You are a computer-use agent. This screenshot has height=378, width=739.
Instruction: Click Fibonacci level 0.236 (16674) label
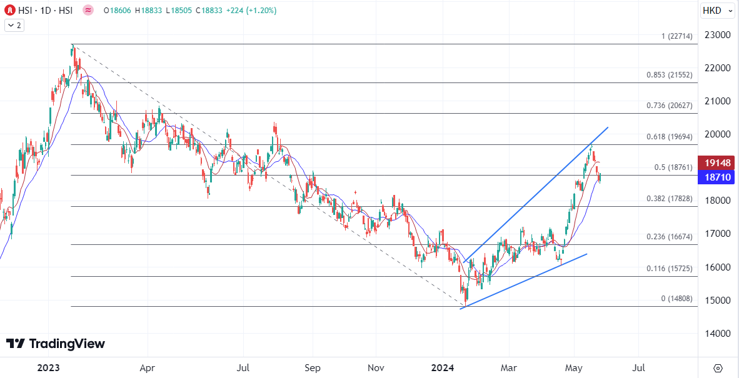(669, 237)
